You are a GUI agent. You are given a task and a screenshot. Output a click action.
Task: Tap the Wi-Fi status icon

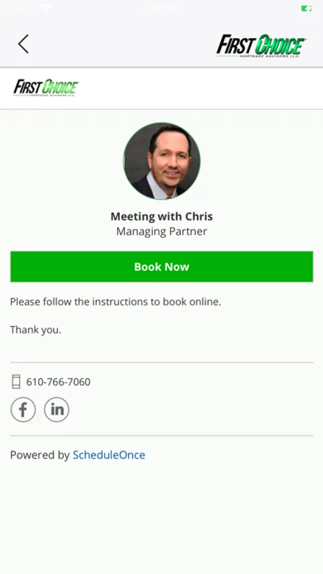point(45,8)
